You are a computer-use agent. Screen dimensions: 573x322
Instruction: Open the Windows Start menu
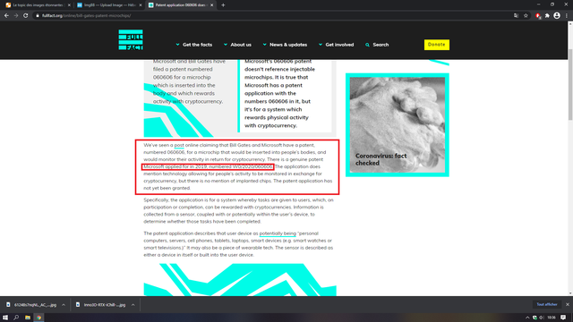(5, 318)
